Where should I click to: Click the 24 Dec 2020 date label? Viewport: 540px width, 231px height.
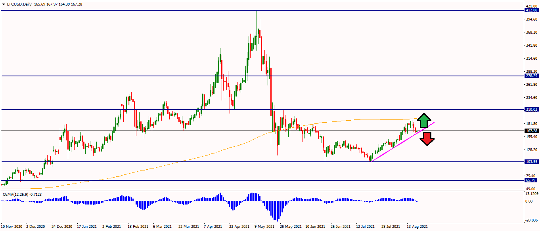[62, 227]
